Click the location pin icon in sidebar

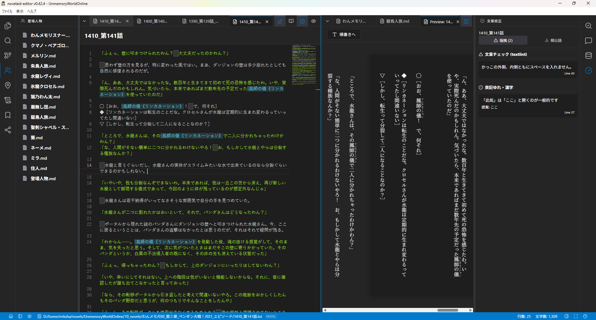(8, 85)
